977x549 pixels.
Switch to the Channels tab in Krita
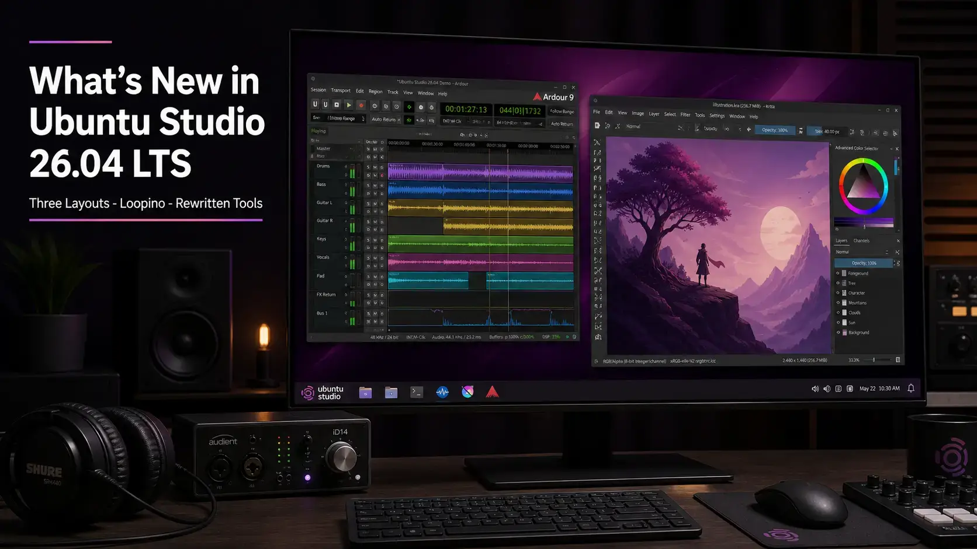pyautogui.click(x=861, y=241)
